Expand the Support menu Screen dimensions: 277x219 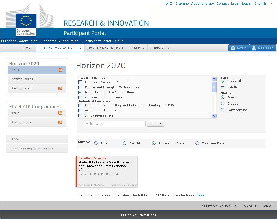tap(160, 48)
